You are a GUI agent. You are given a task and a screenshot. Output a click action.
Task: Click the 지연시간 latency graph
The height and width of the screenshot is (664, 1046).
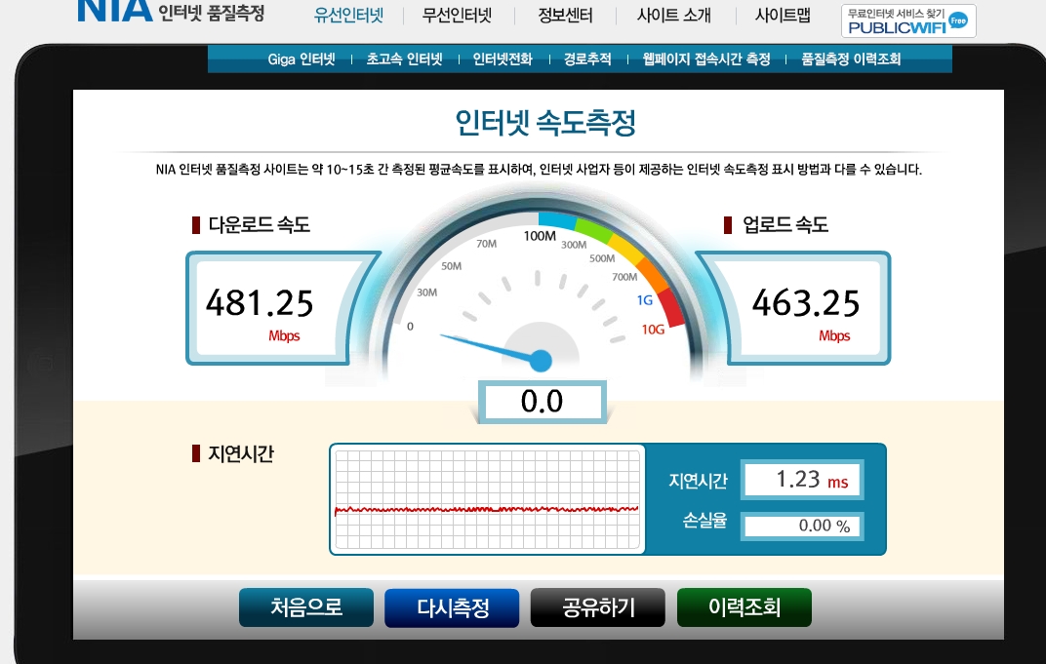tap(487, 499)
